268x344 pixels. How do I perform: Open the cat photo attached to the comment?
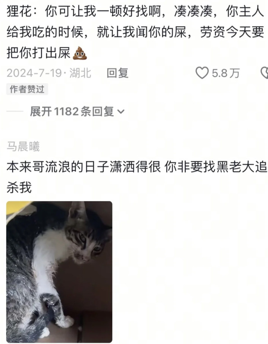click(x=59, y=272)
